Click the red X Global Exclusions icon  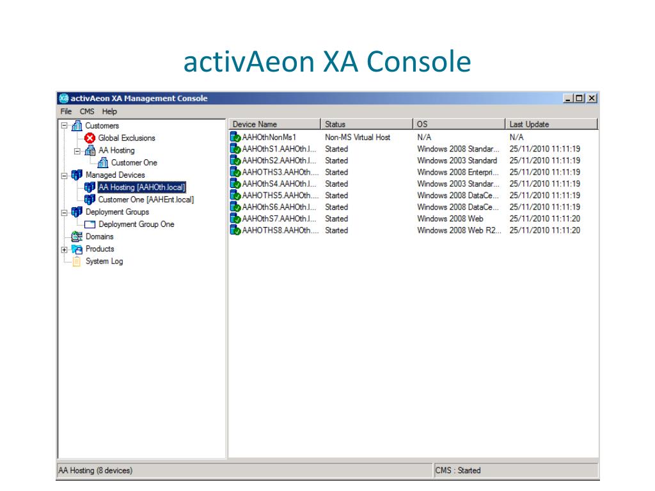(90, 138)
